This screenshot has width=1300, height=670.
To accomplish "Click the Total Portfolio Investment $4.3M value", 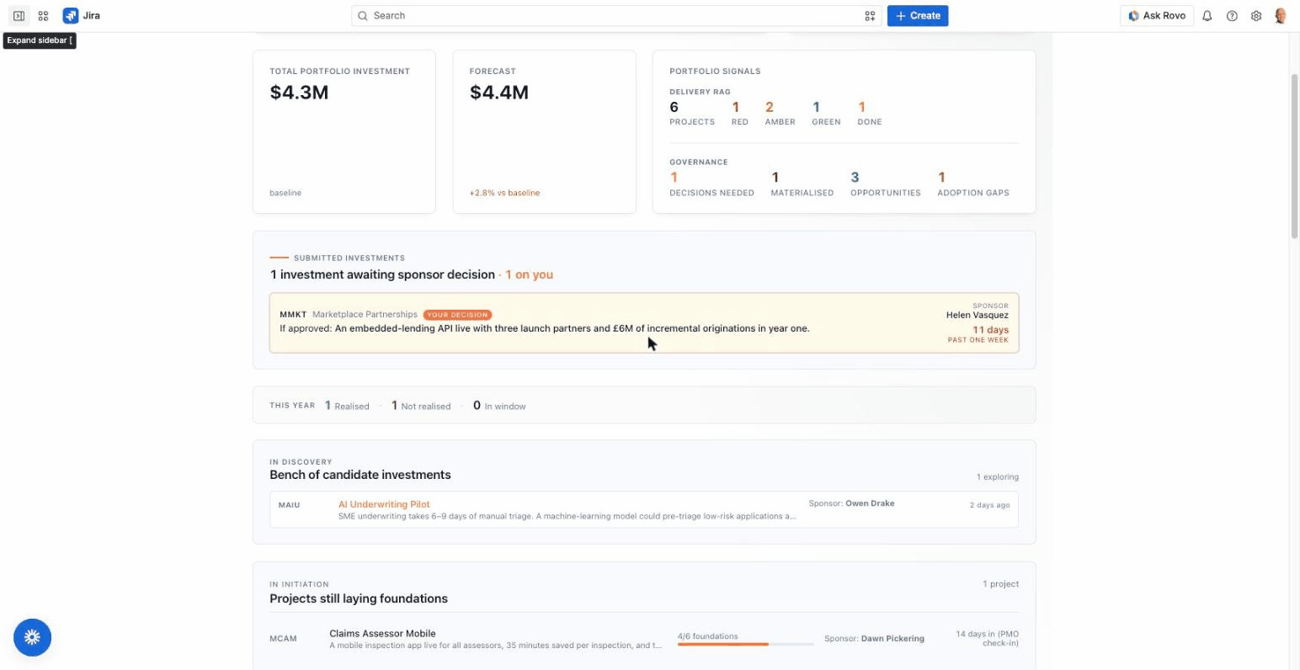I will click(299, 93).
